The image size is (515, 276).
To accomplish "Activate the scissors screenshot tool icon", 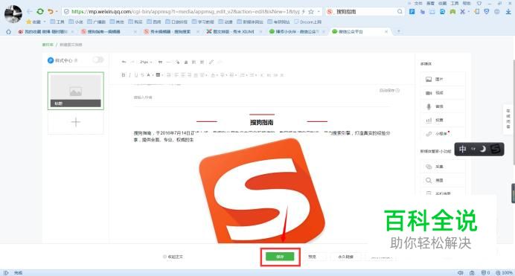I will pos(462,11).
